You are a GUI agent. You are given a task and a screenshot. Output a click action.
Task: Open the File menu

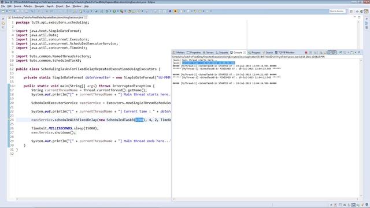point(3,6)
